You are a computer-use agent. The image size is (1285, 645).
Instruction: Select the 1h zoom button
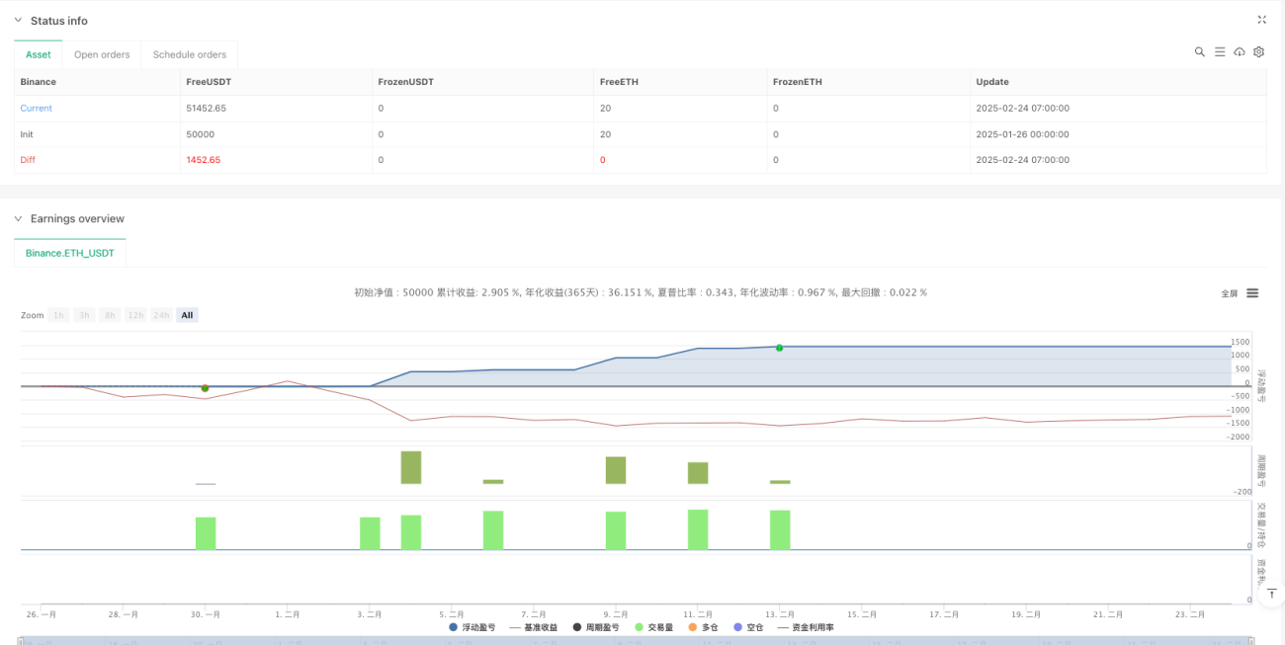coord(59,315)
